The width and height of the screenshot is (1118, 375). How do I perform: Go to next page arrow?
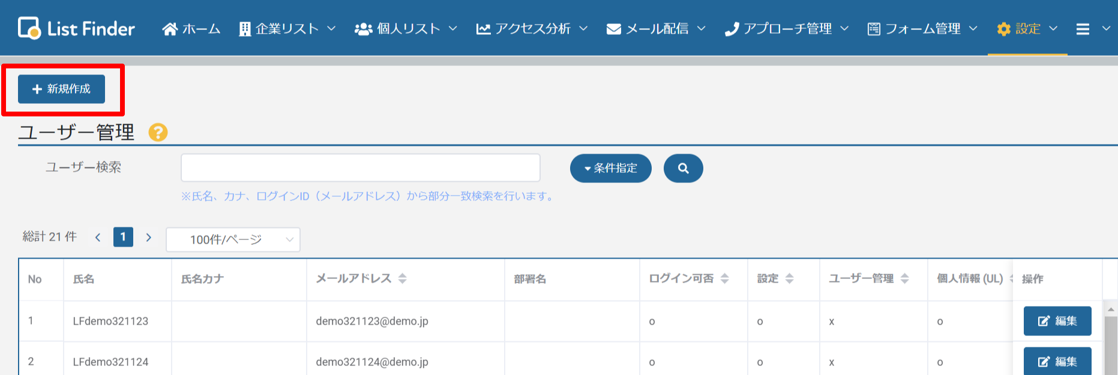coord(149,238)
